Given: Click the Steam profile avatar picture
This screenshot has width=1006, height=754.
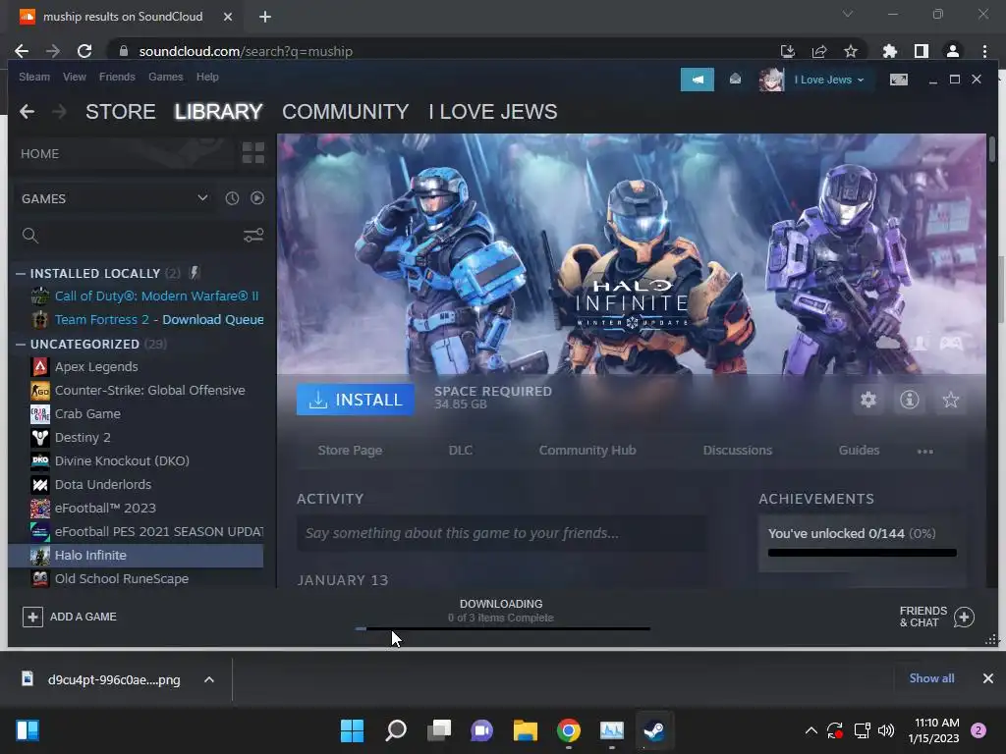Looking at the screenshot, I should coord(771,80).
